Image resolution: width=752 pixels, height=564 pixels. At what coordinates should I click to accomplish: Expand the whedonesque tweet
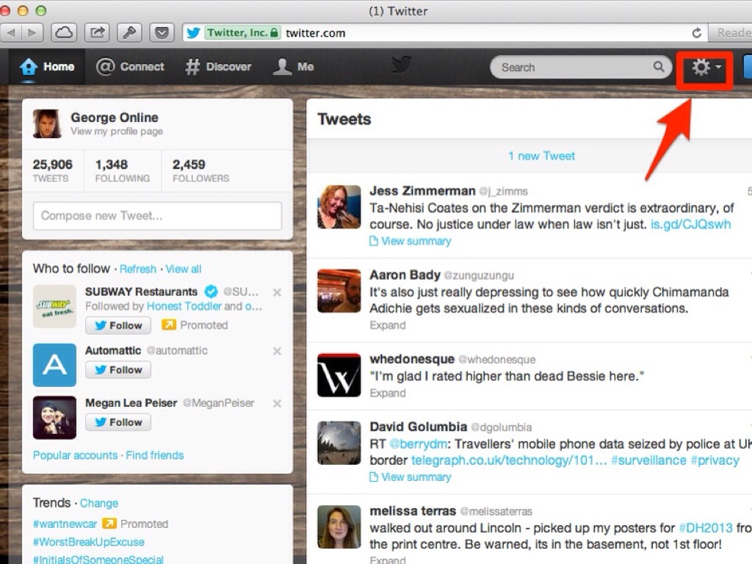pyautogui.click(x=388, y=393)
